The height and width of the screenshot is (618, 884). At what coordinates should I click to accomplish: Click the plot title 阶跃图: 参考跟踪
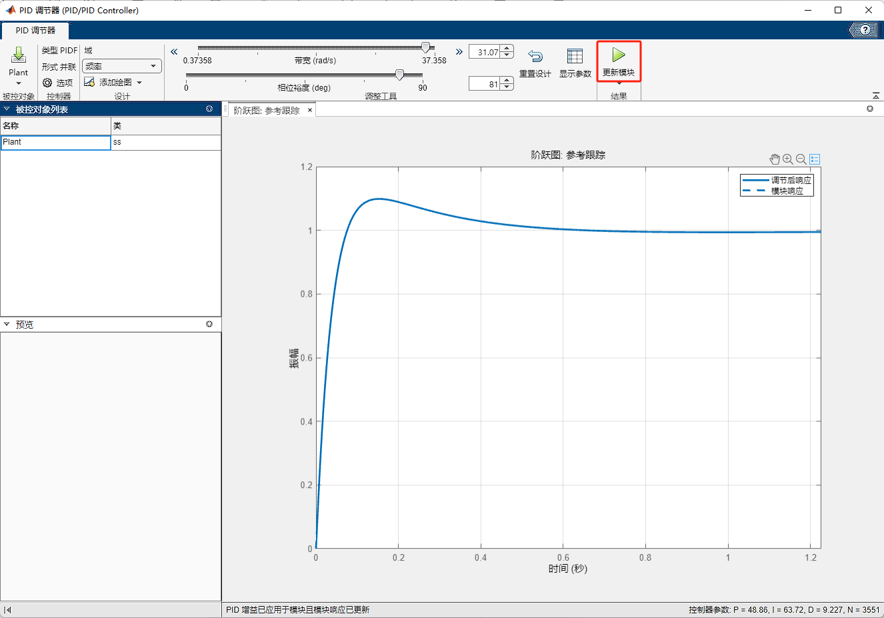tap(568, 155)
